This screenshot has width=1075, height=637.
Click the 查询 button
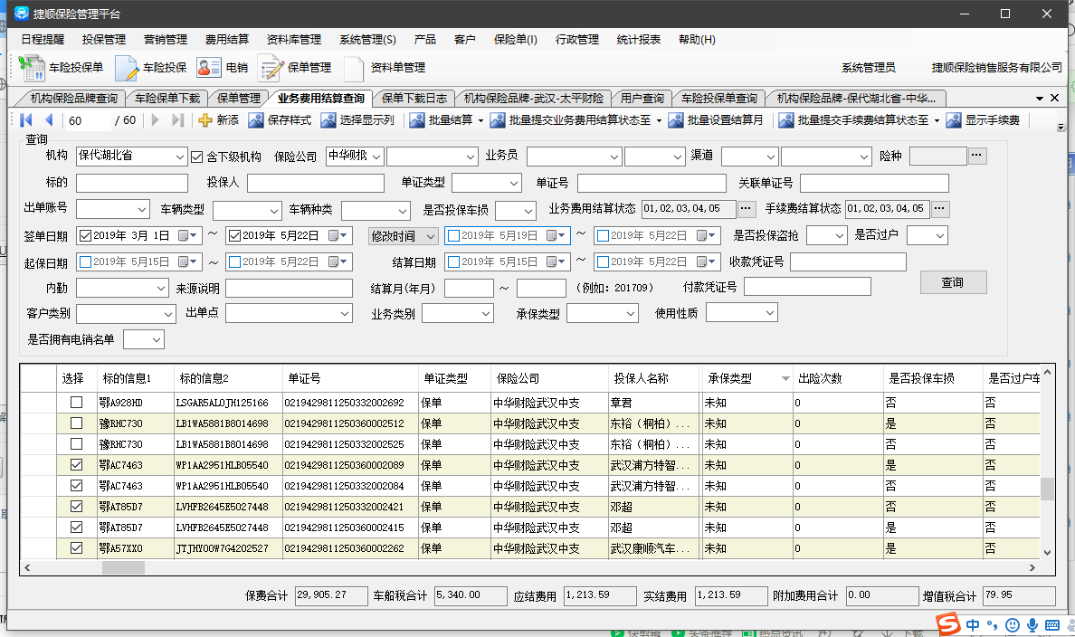pyautogui.click(x=952, y=282)
